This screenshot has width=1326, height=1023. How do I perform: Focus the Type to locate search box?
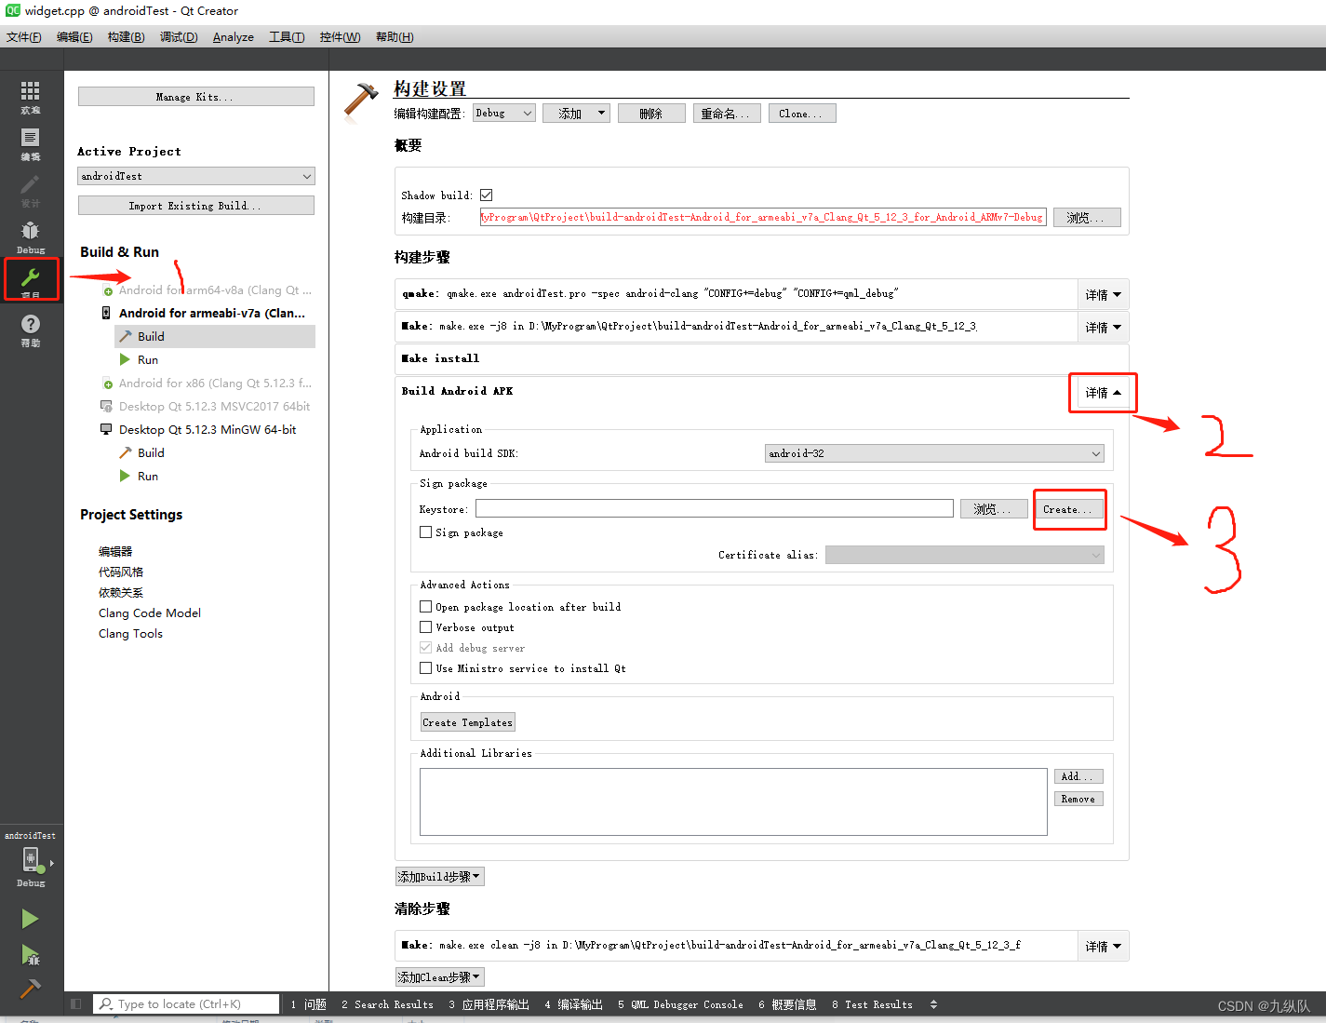[x=187, y=1004]
